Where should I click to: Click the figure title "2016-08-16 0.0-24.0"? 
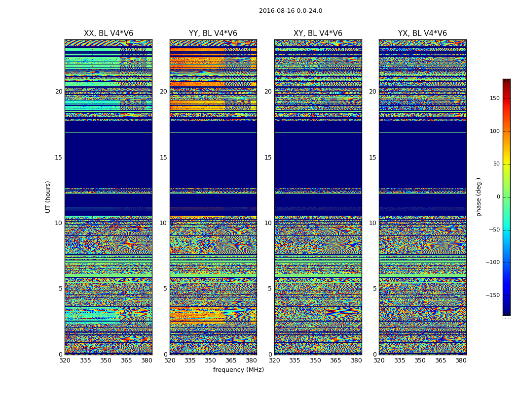click(x=291, y=11)
